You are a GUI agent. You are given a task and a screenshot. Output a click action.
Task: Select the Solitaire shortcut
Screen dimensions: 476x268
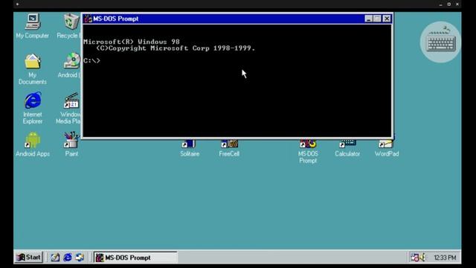(190, 149)
